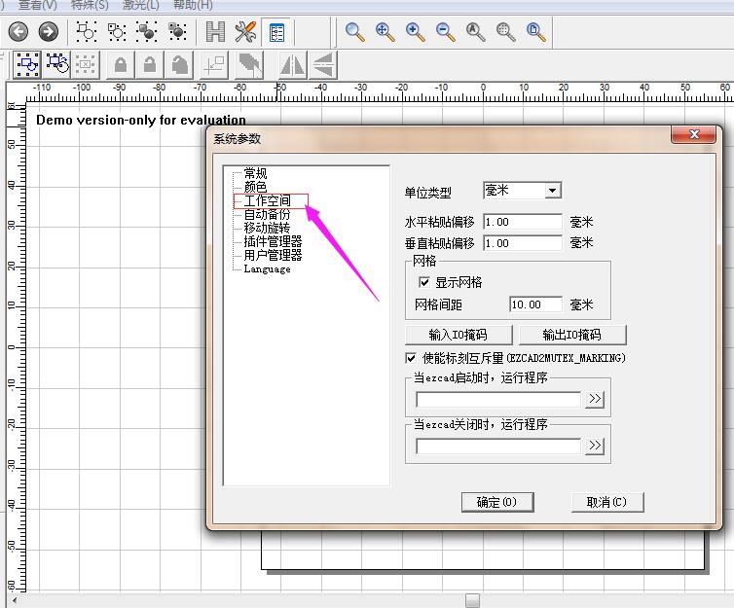
Task: Toggle the 显示网格 checkbox
Action: pyautogui.click(x=424, y=282)
